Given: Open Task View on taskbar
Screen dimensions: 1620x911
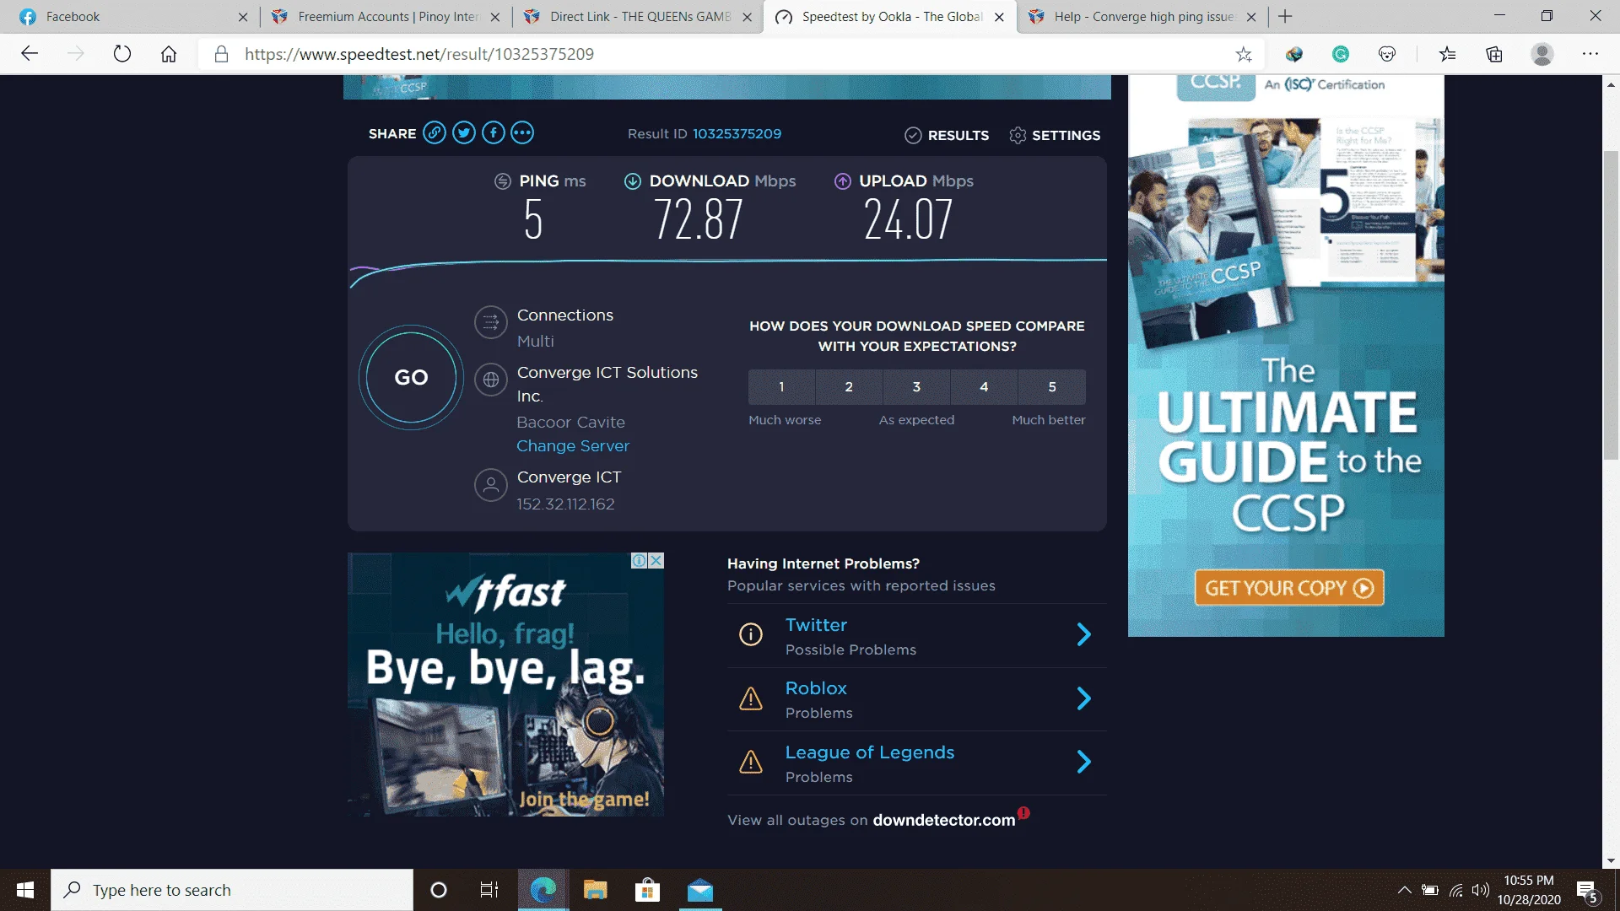Looking at the screenshot, I should (489, 890).
